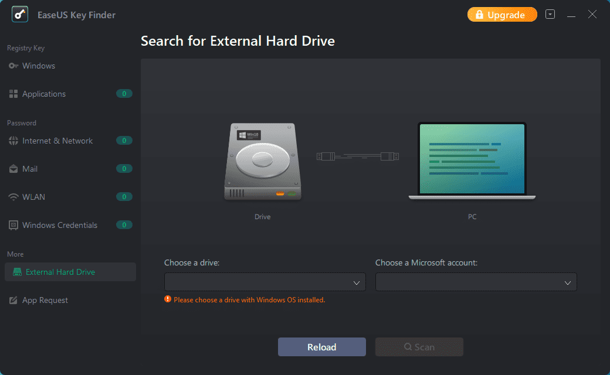Click inside the Choose a drive combo box

pyautogui.click(x=265, y=282)
